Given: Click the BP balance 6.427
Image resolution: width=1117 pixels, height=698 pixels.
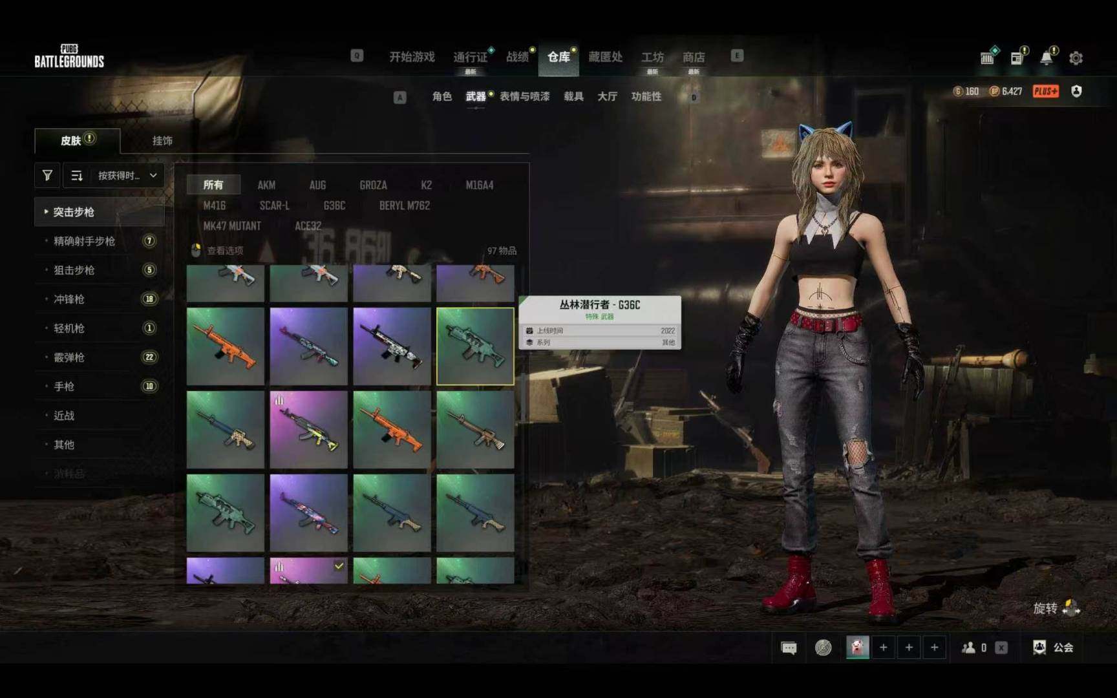Looking at the screenshot, I should 1006,91.
